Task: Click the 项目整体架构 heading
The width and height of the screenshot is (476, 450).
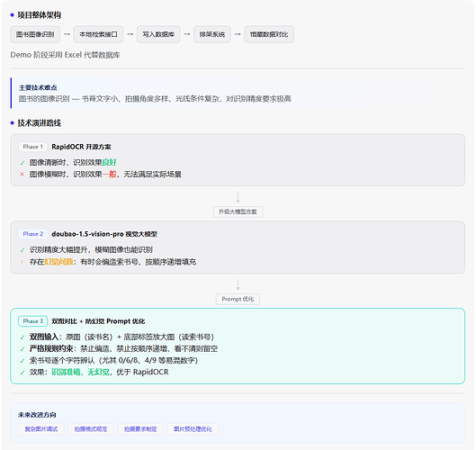Action: [x=40, y=15]
